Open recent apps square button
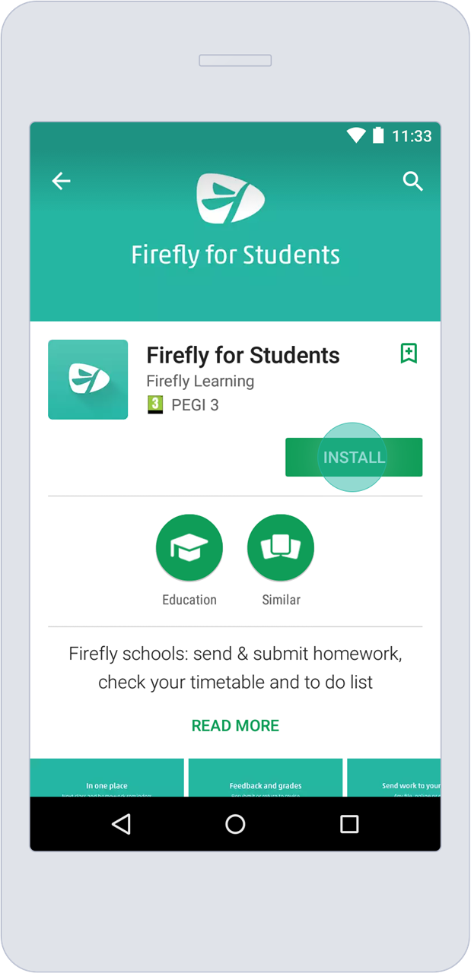 point(349,824)
